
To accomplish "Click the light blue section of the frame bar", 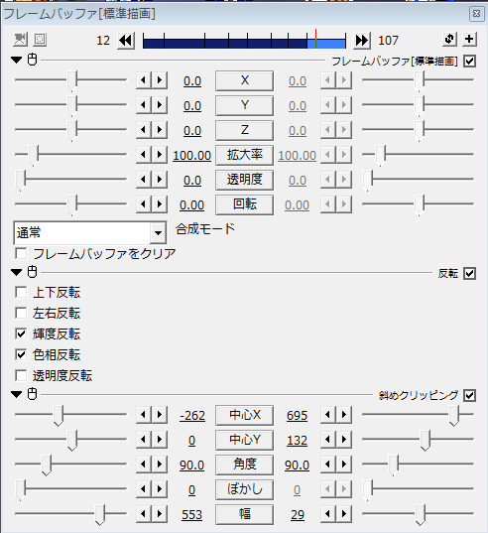I will click(326, 44).
